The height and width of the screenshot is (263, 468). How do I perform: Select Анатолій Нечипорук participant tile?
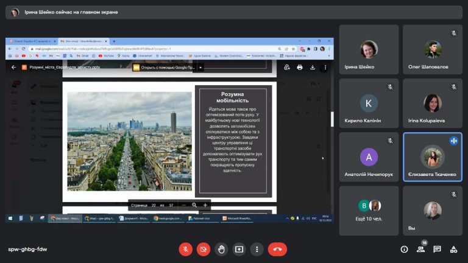369,157
